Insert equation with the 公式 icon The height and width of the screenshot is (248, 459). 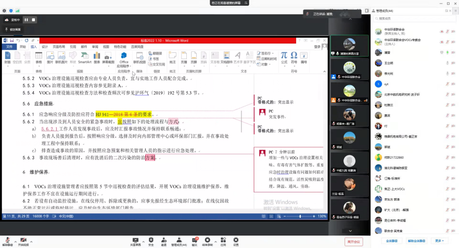pos(284,57)
